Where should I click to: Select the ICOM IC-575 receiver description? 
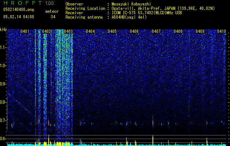(147, 13)
